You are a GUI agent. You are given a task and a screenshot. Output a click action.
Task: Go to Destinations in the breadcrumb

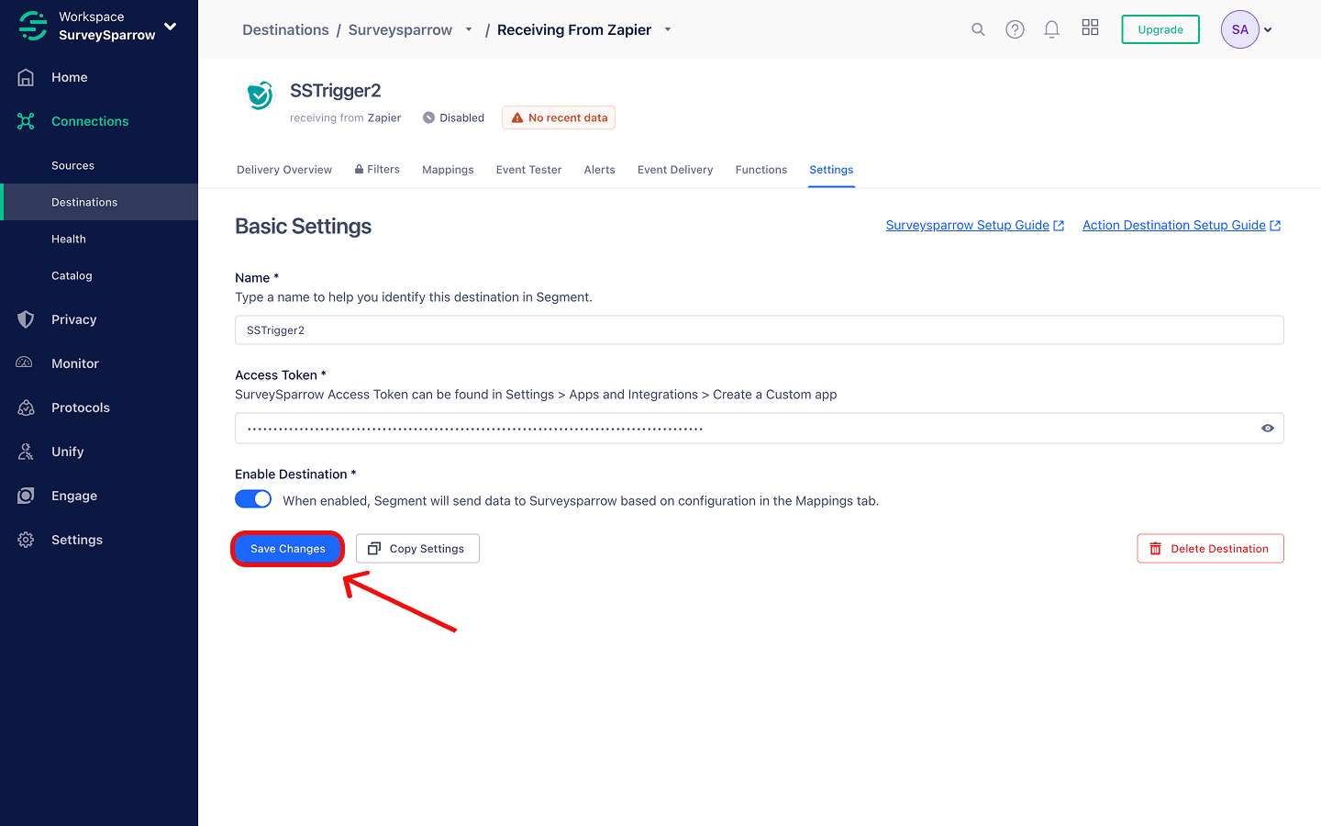[285, 29]
